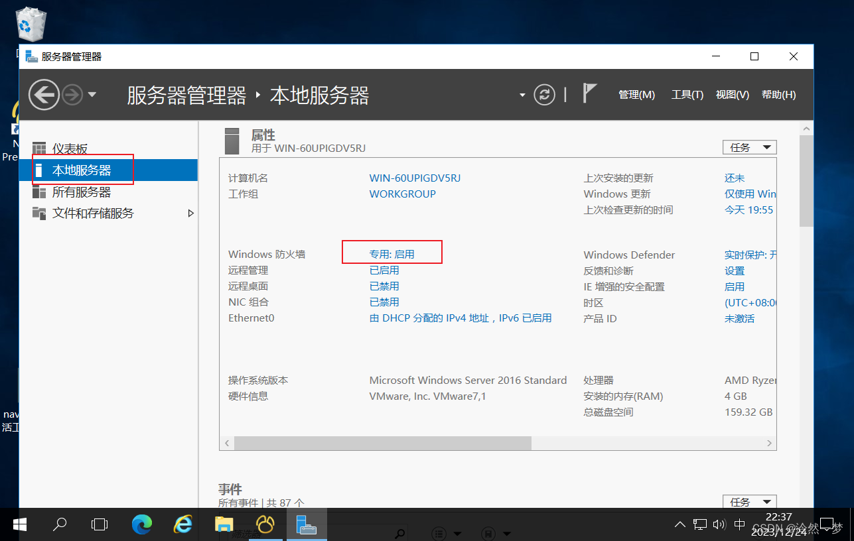Open 远程管理 已启用 setting
854x541 pixels.
point(384,270)
